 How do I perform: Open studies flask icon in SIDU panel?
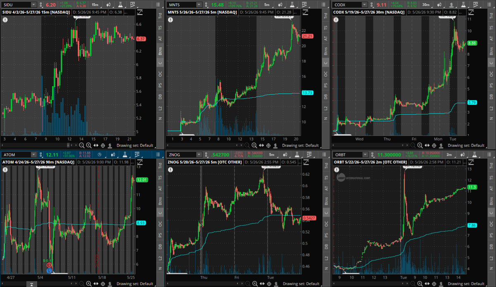120,5
